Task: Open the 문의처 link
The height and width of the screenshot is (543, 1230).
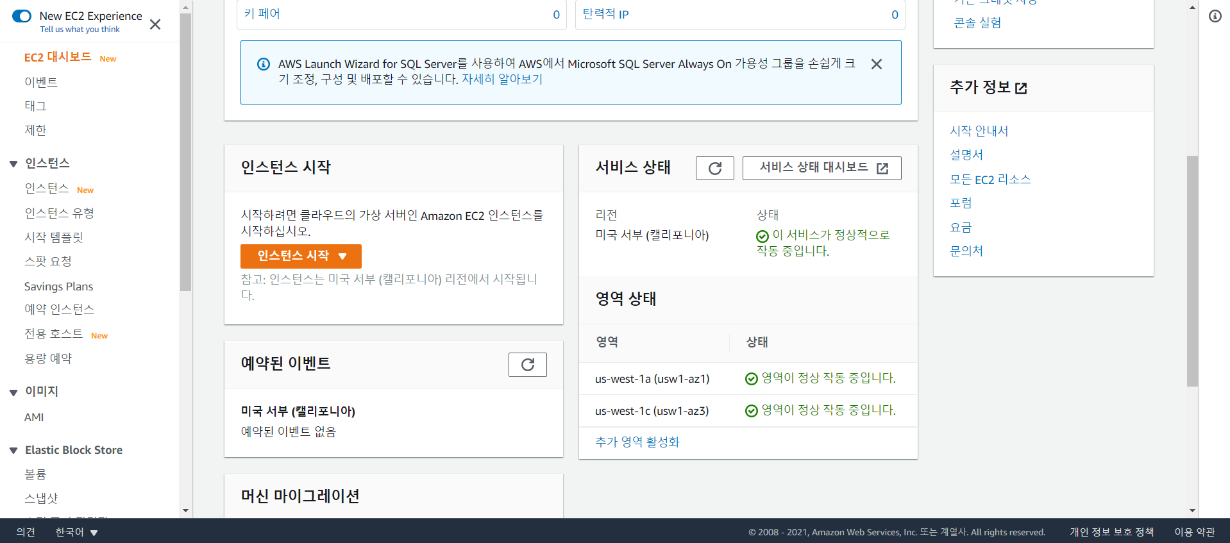Action: click(966, 251)
